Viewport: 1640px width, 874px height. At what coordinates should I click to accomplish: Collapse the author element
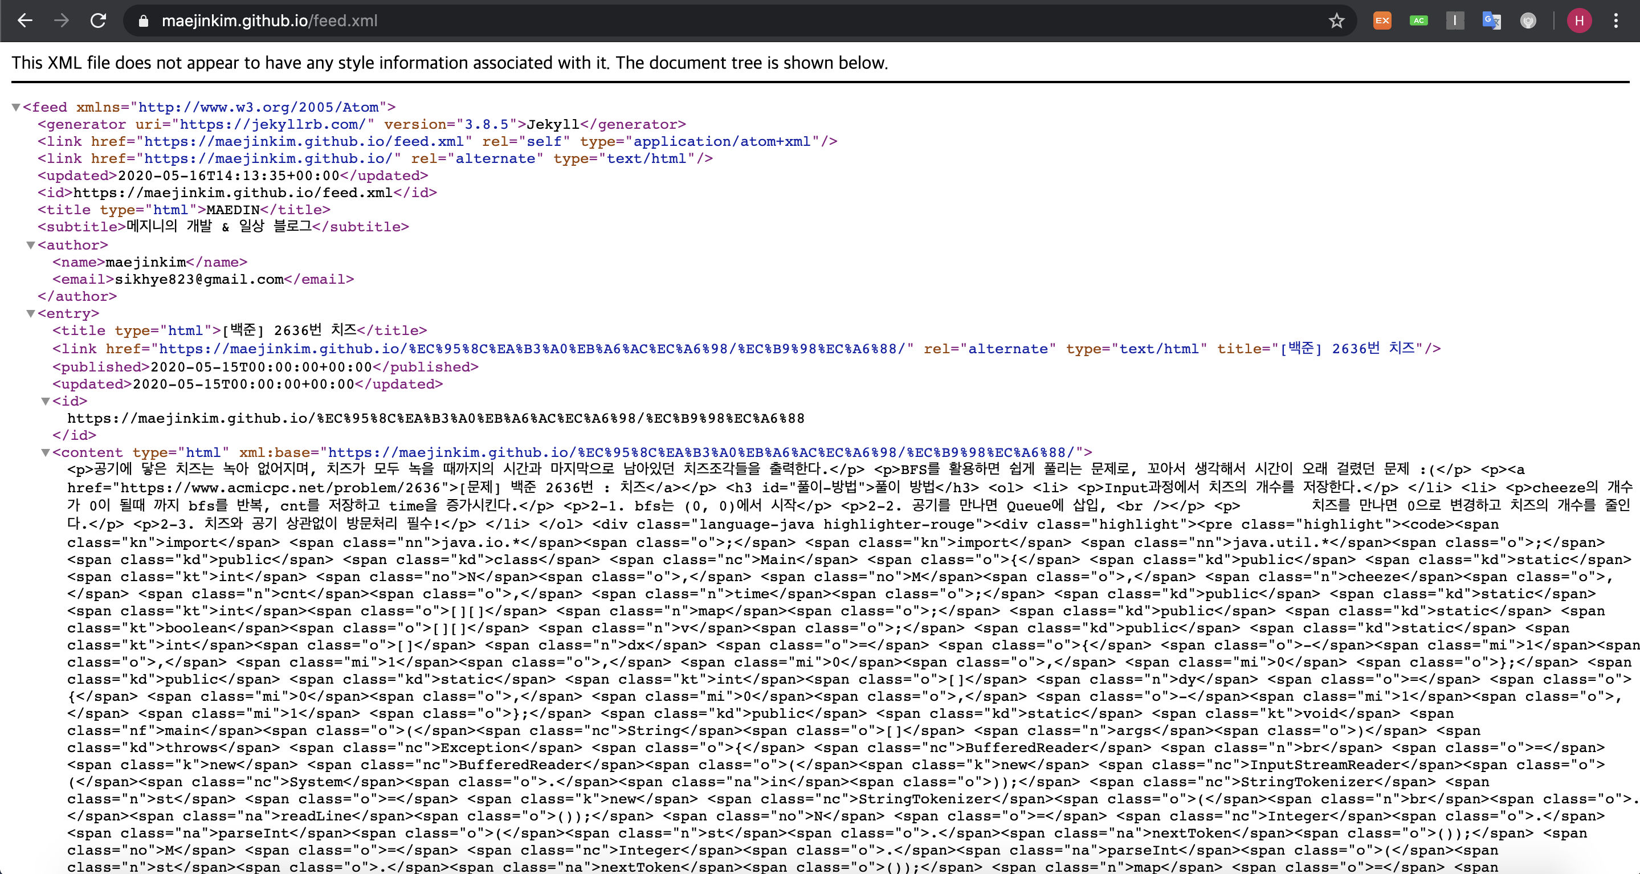click(x=31, y=245)
